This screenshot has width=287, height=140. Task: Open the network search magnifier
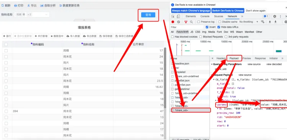[191, 22]
